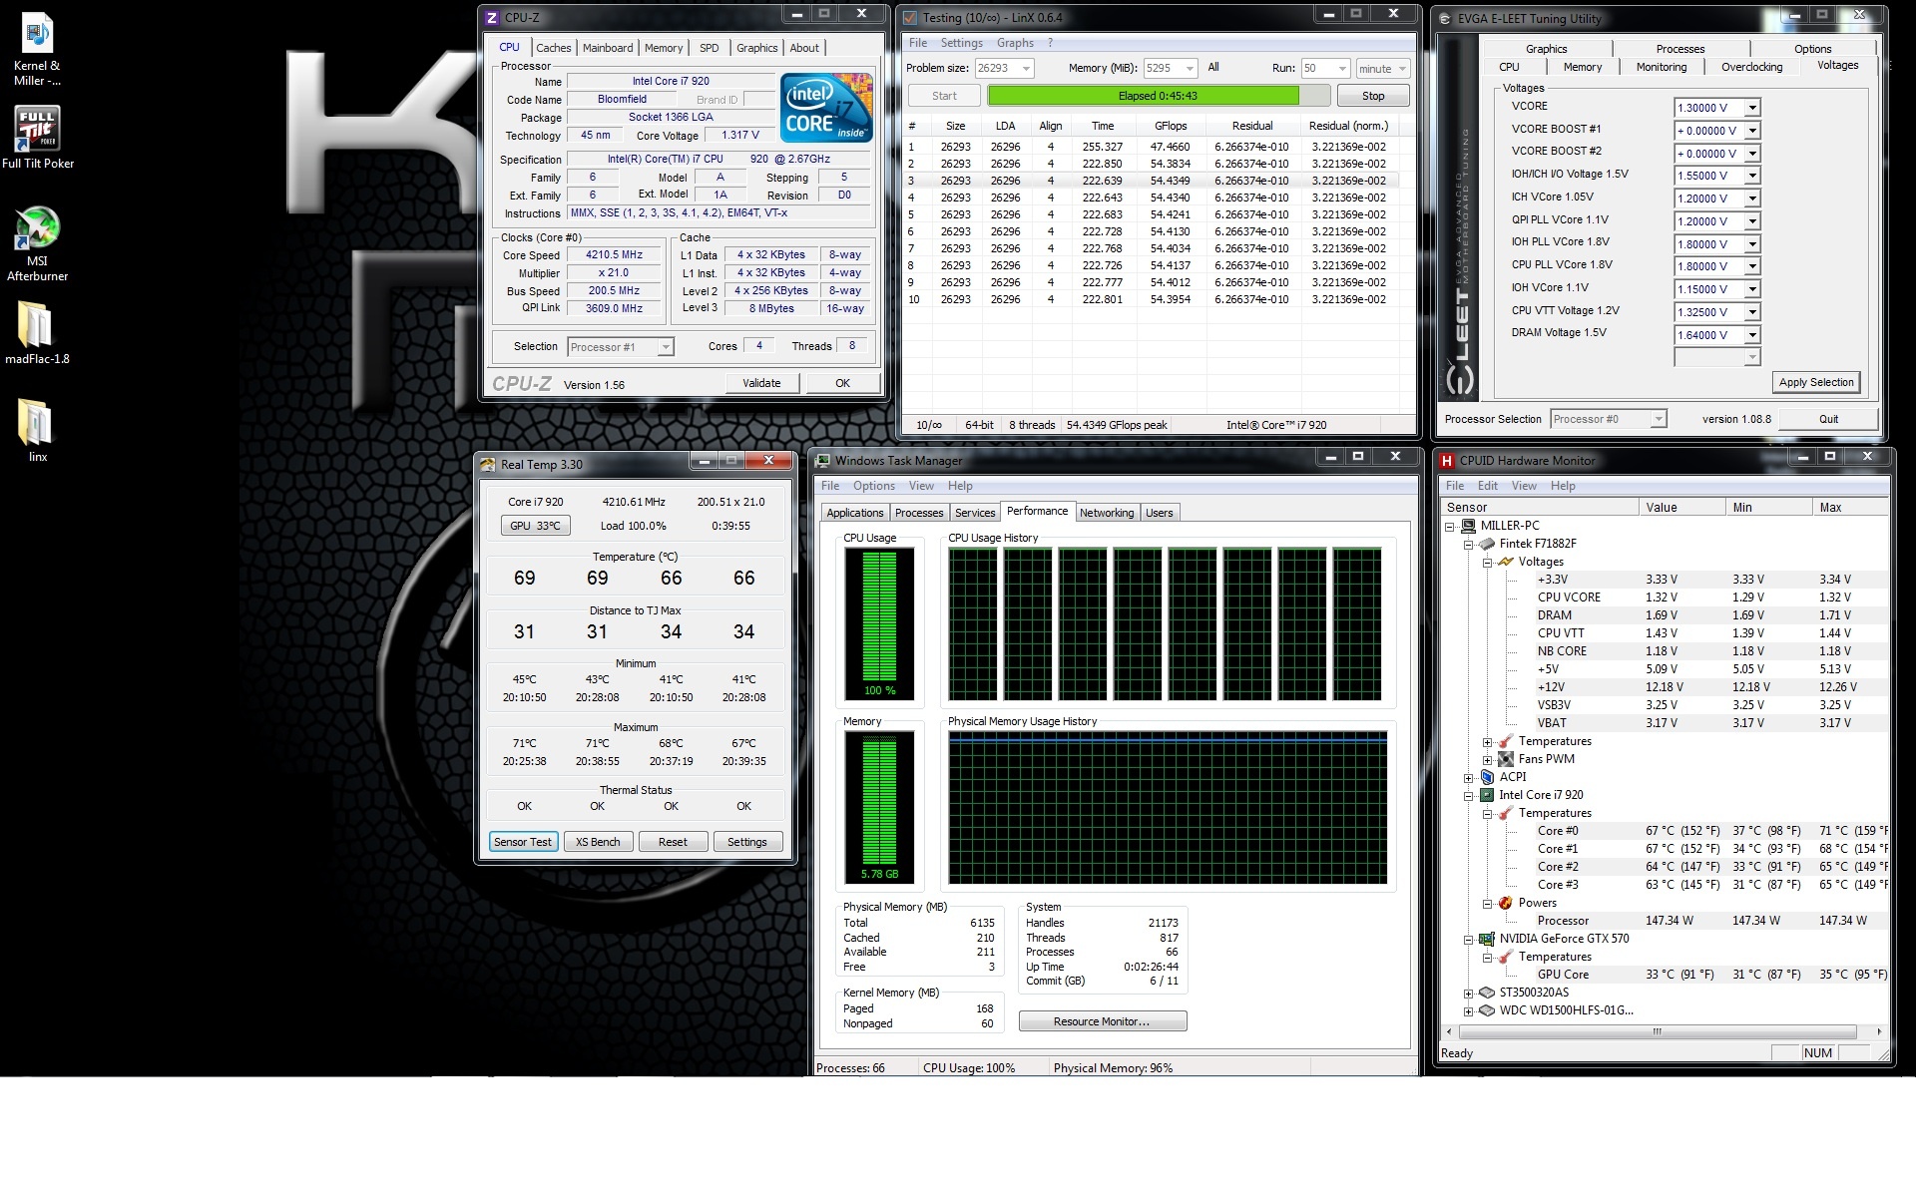Expand the ACPI tree node

(x=1469, y=778)
